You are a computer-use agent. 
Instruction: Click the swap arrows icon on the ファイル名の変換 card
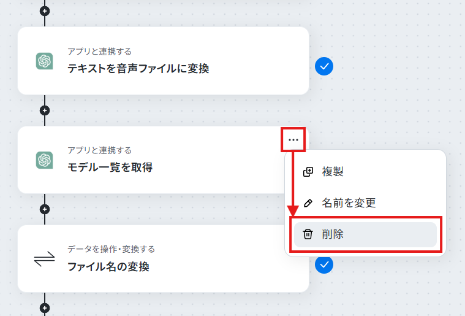(45, 259)
